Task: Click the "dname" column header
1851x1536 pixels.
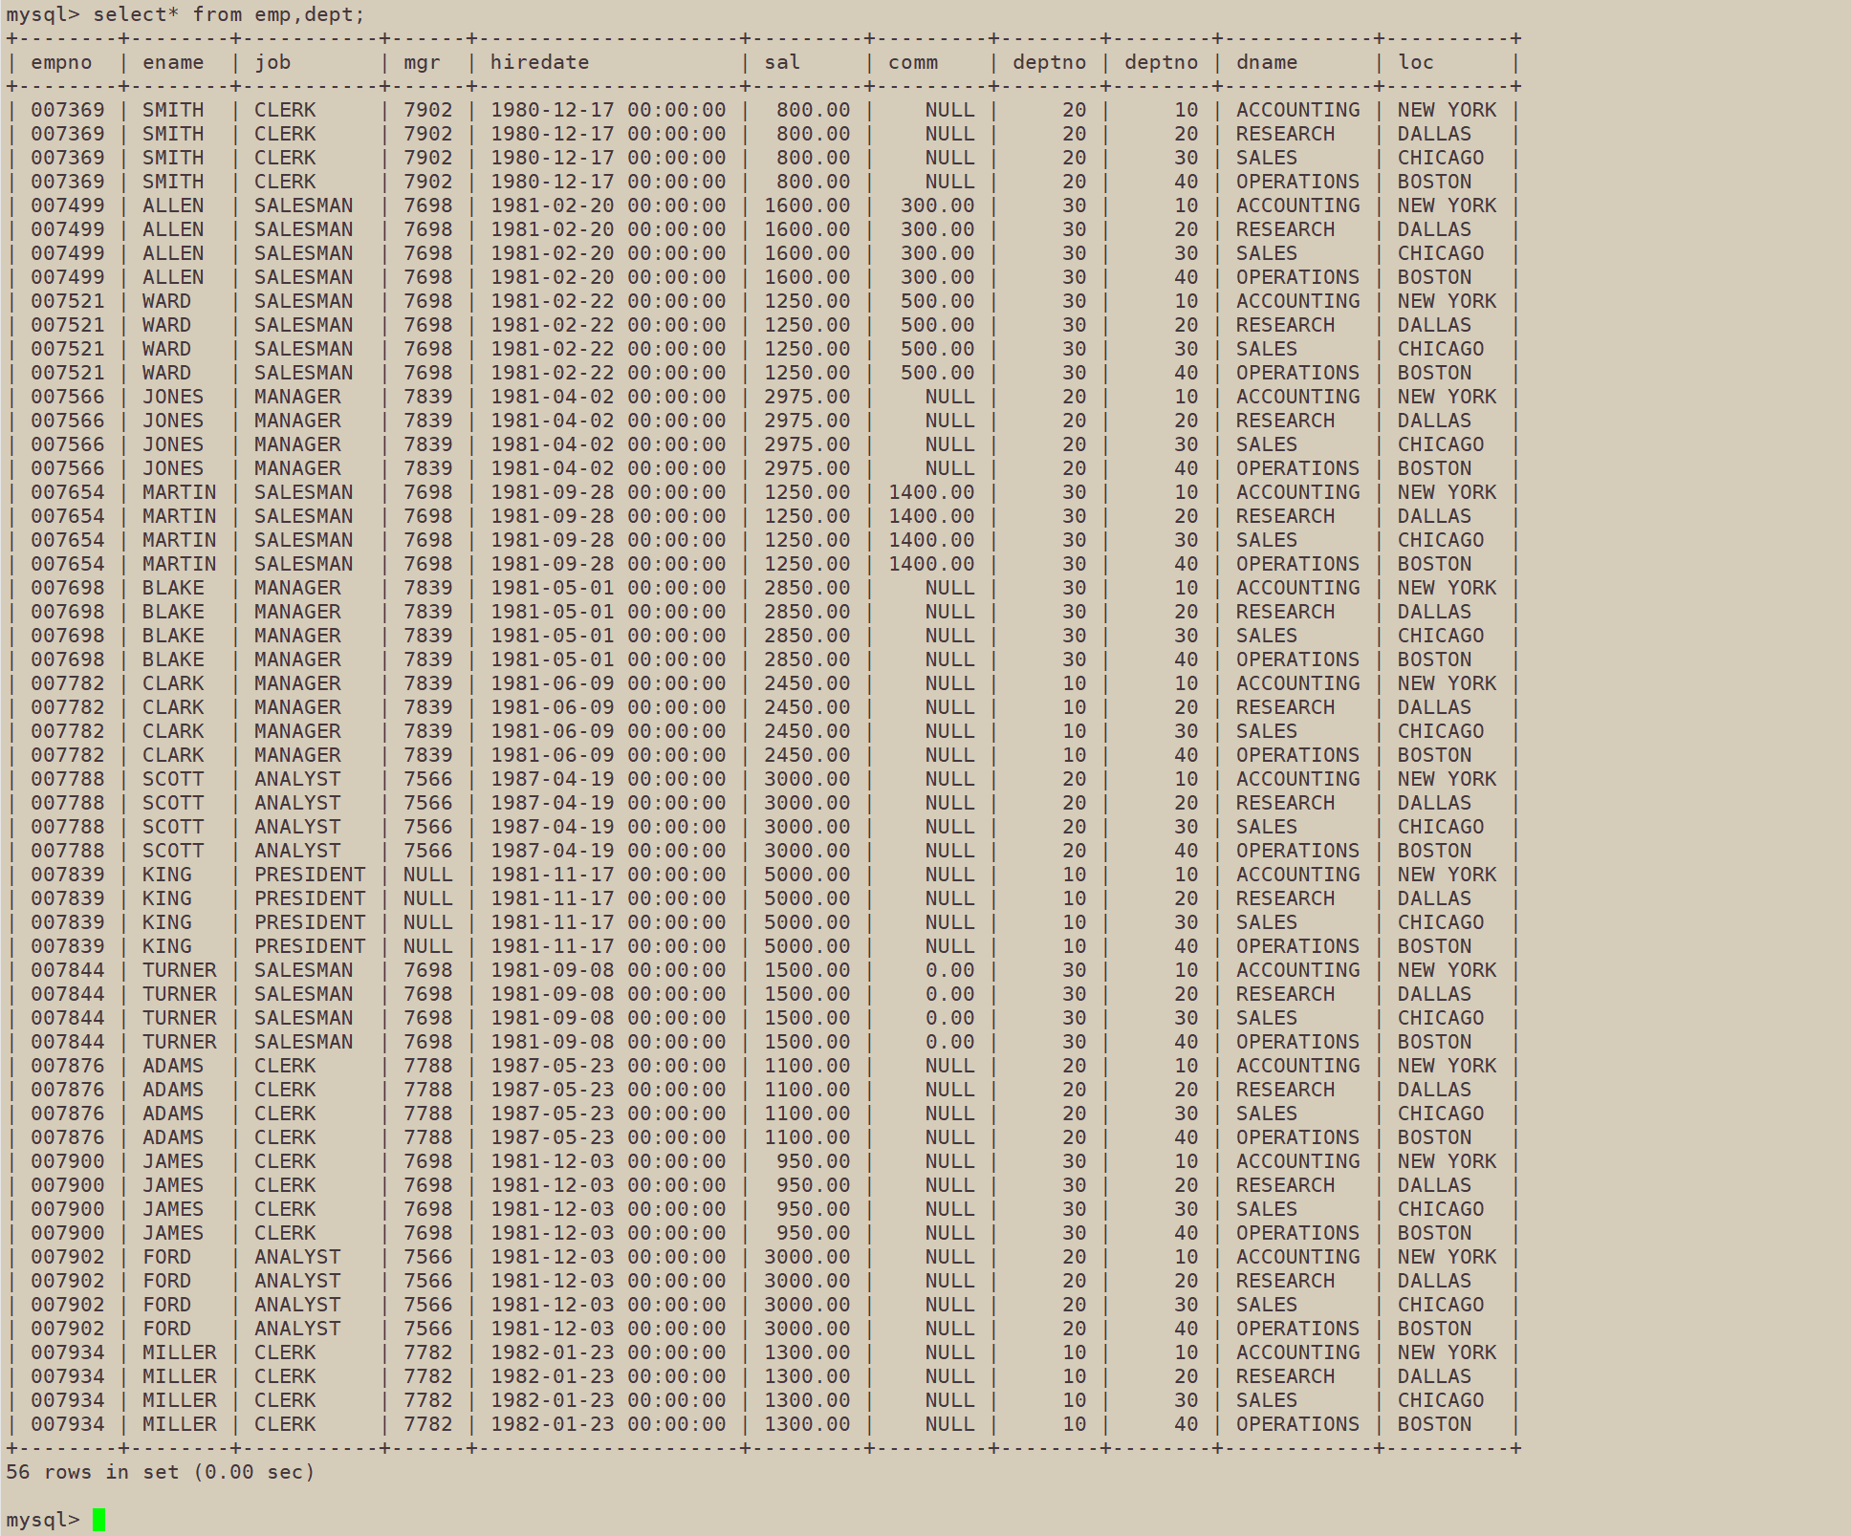Action: [x=1267, y=62]
